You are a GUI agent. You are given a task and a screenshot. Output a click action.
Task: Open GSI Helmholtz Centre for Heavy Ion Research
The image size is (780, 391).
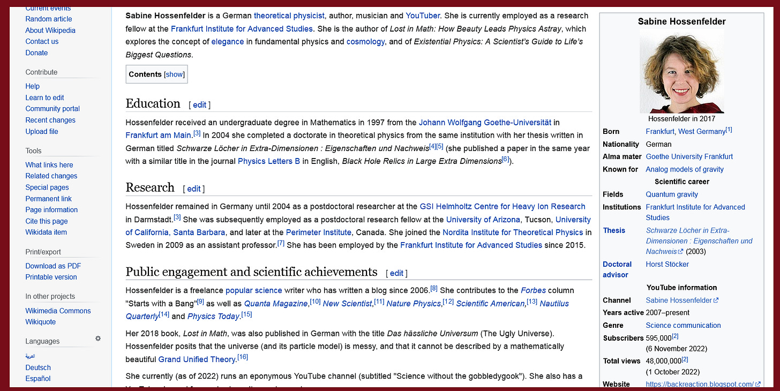(502, 206)
